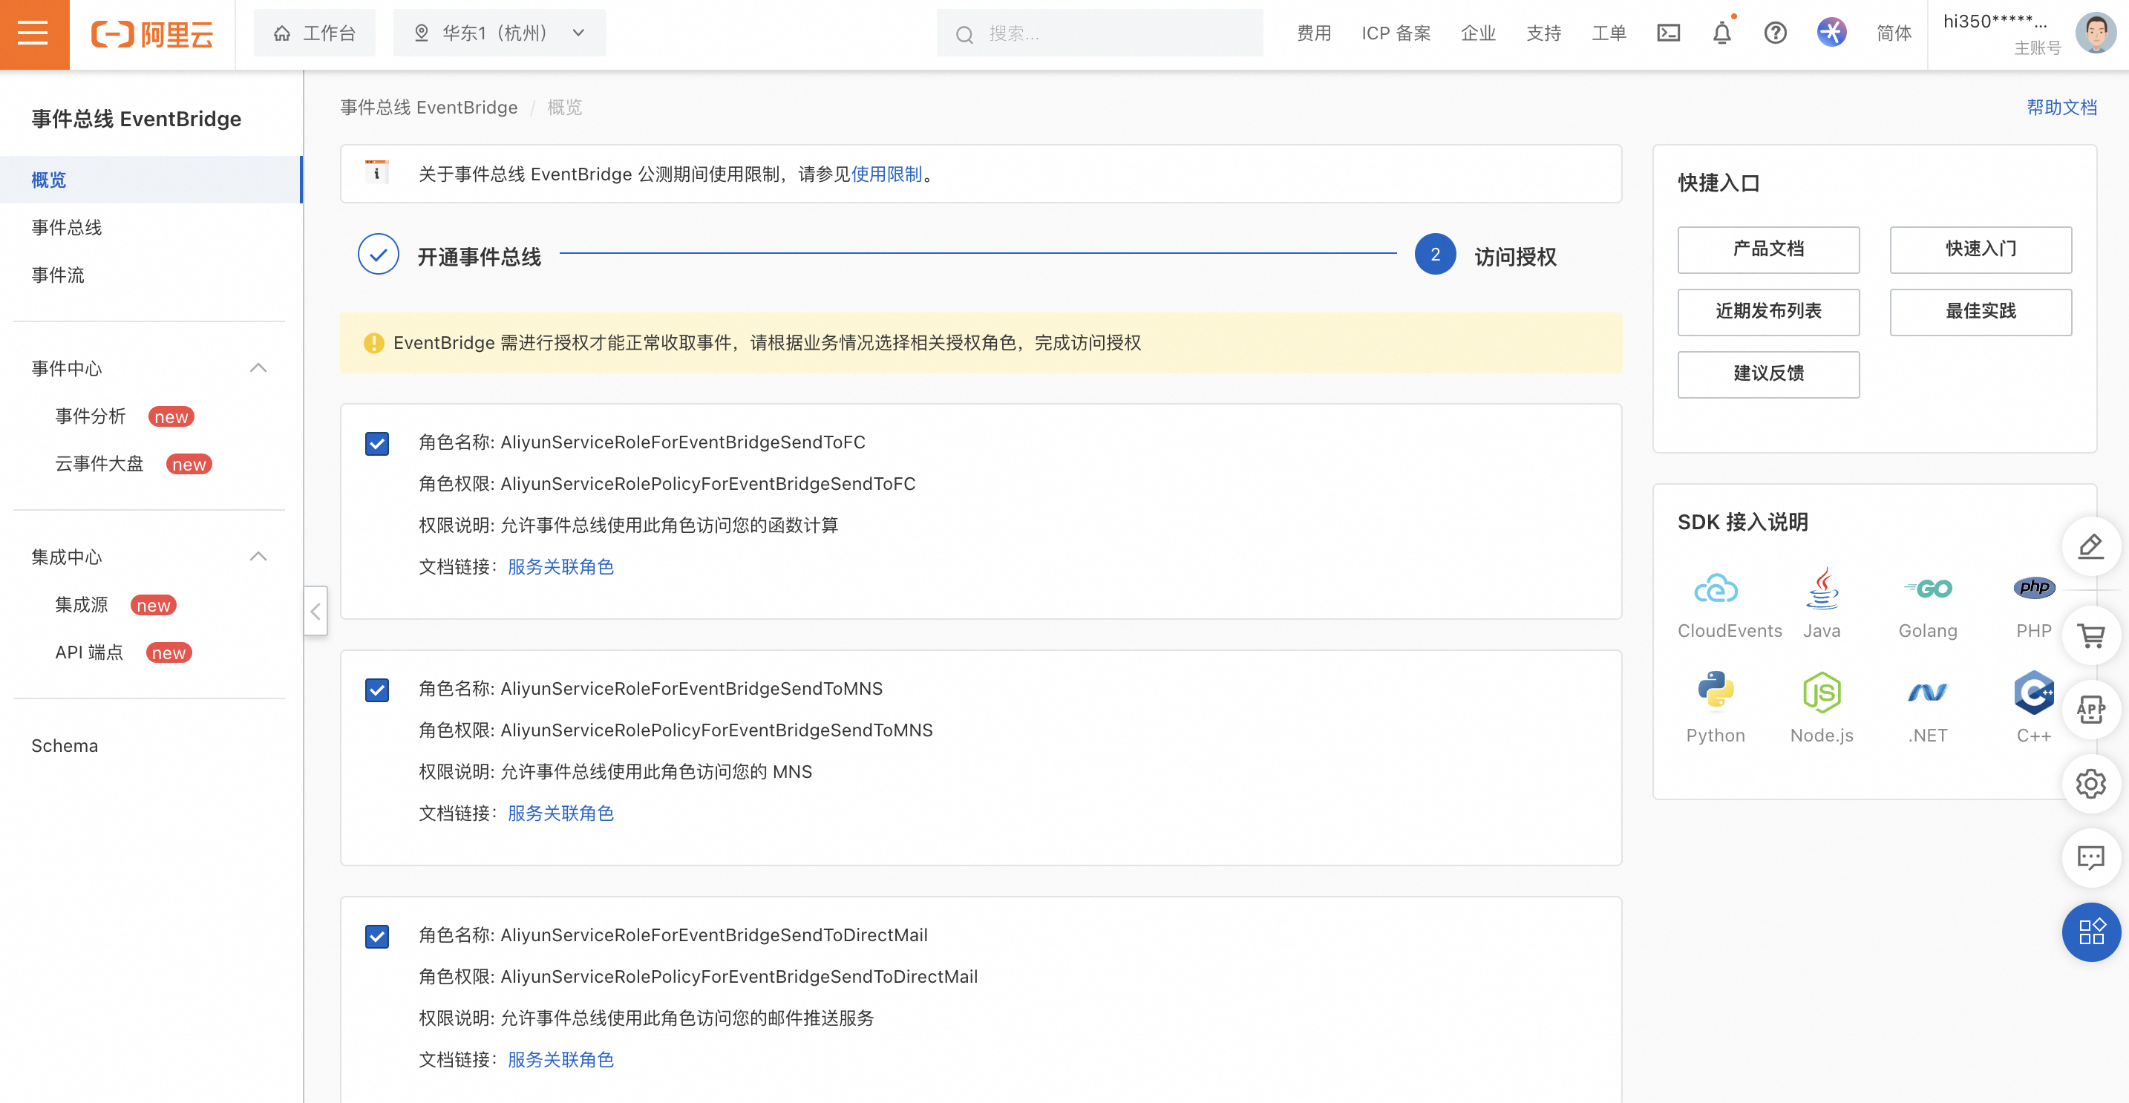Open the 企业 top menu
This screenshot has height=1103, width=2129.
1478,33
